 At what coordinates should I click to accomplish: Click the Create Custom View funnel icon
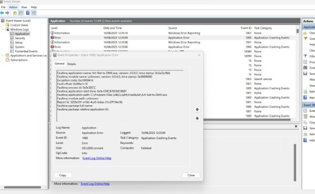point(305,38)
